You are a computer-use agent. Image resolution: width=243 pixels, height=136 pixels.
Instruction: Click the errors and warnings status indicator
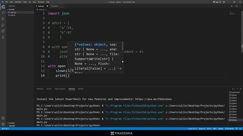tap(5, 128)
